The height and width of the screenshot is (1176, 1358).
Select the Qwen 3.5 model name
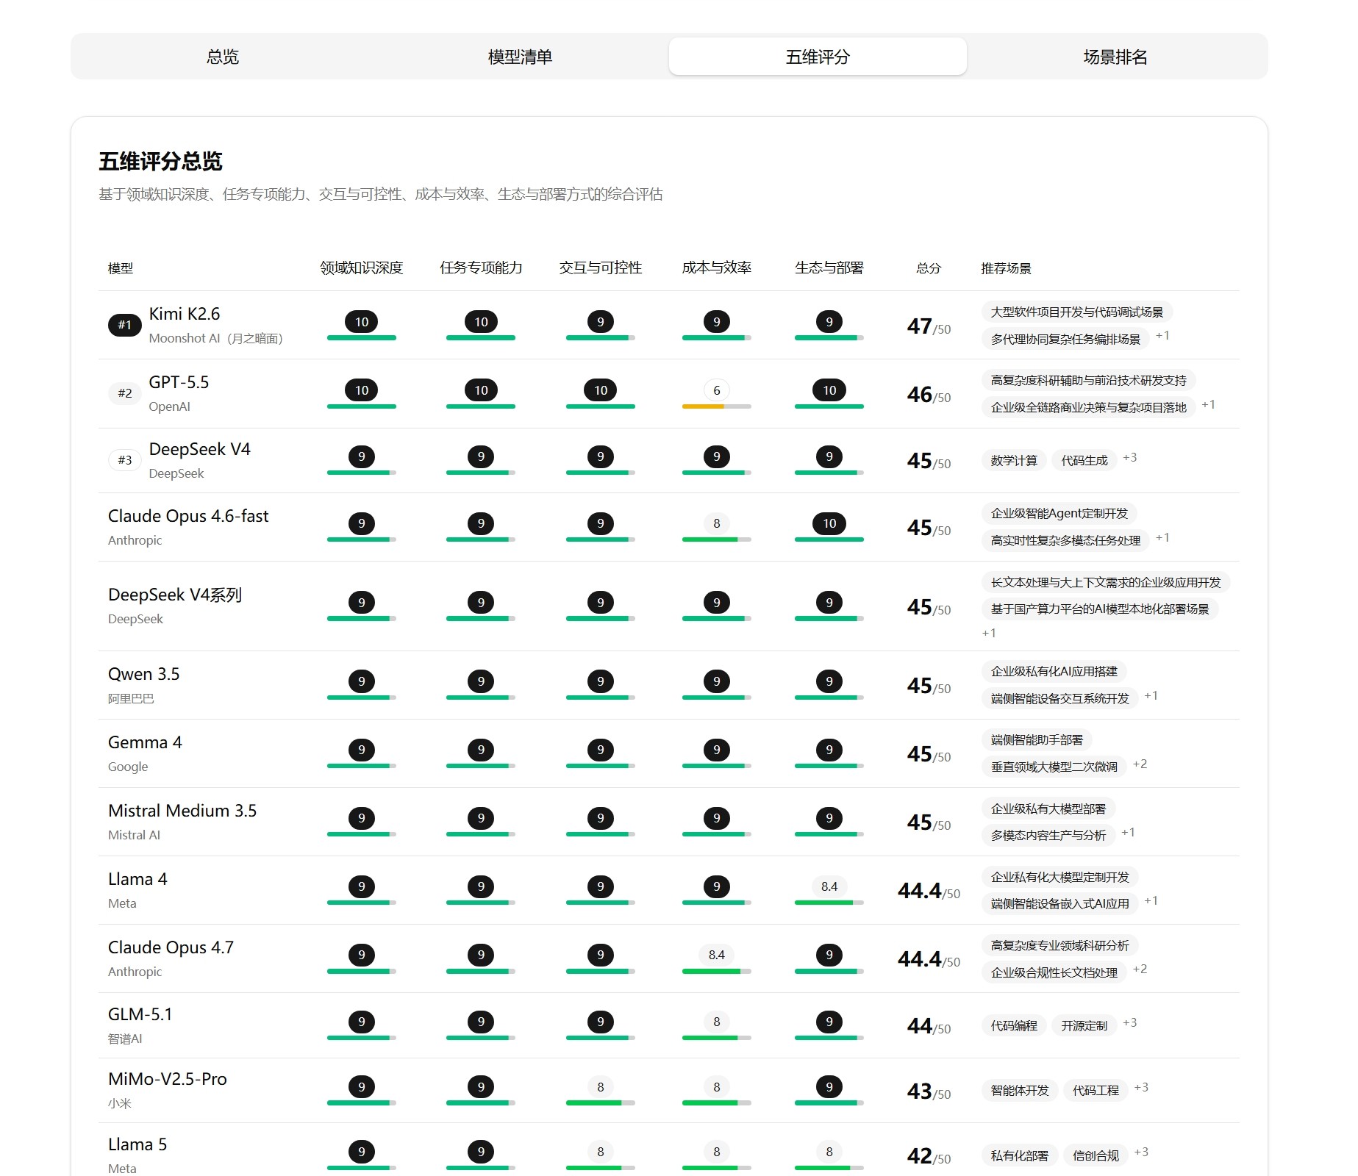pyautogui.click(x=143, y=674)
